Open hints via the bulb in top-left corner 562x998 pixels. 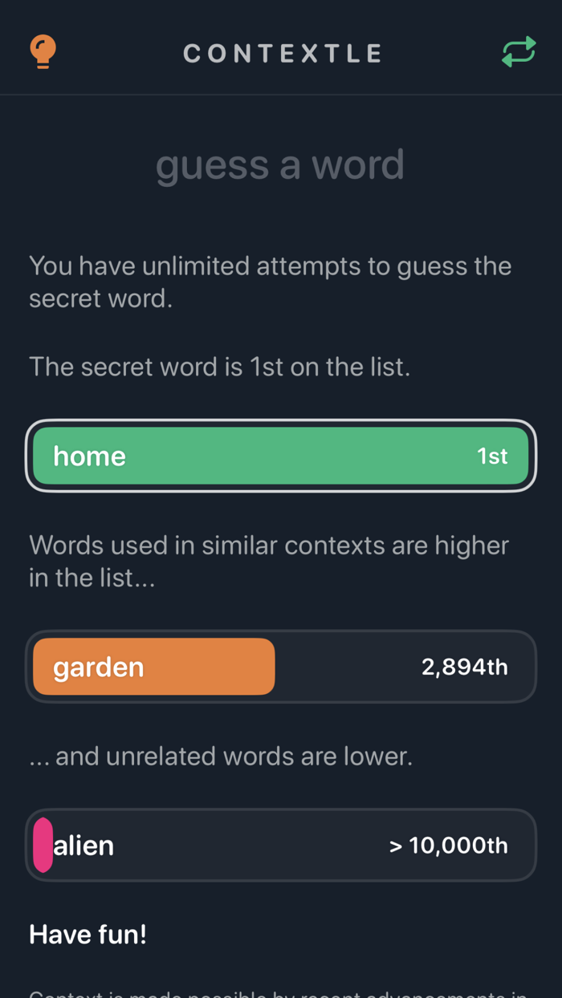(x=42, y=51)
